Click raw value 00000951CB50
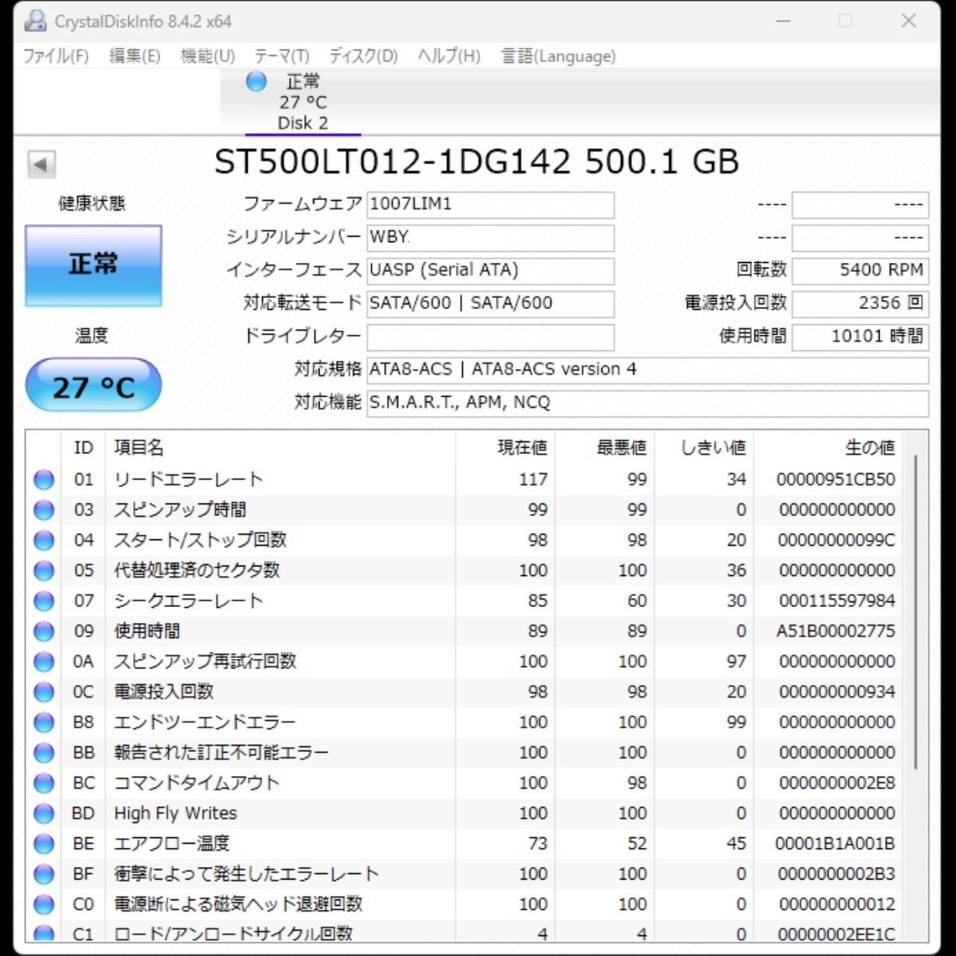Screen dimensions: 956x956 point(836,479)
